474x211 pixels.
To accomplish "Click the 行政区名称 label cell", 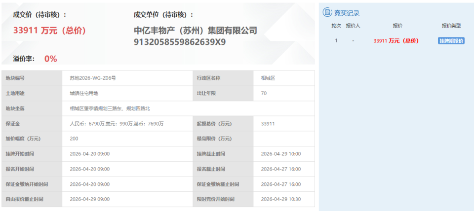I will [223, 78].
